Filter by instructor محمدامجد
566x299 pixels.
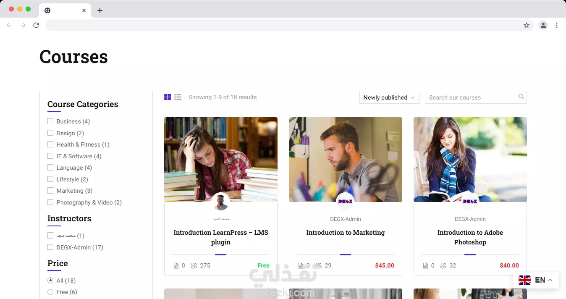tap(50, 236)
